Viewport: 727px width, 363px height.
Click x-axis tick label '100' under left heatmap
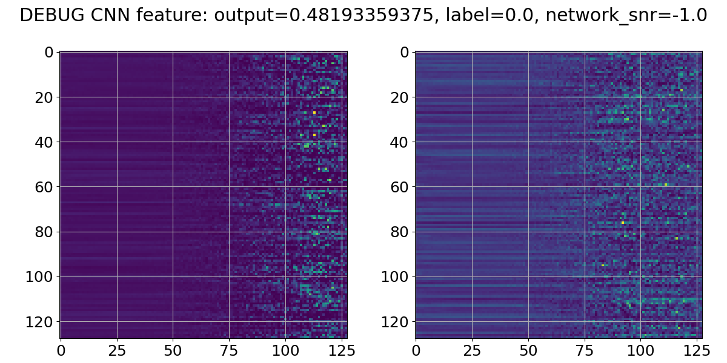click(x=285, y=350)
